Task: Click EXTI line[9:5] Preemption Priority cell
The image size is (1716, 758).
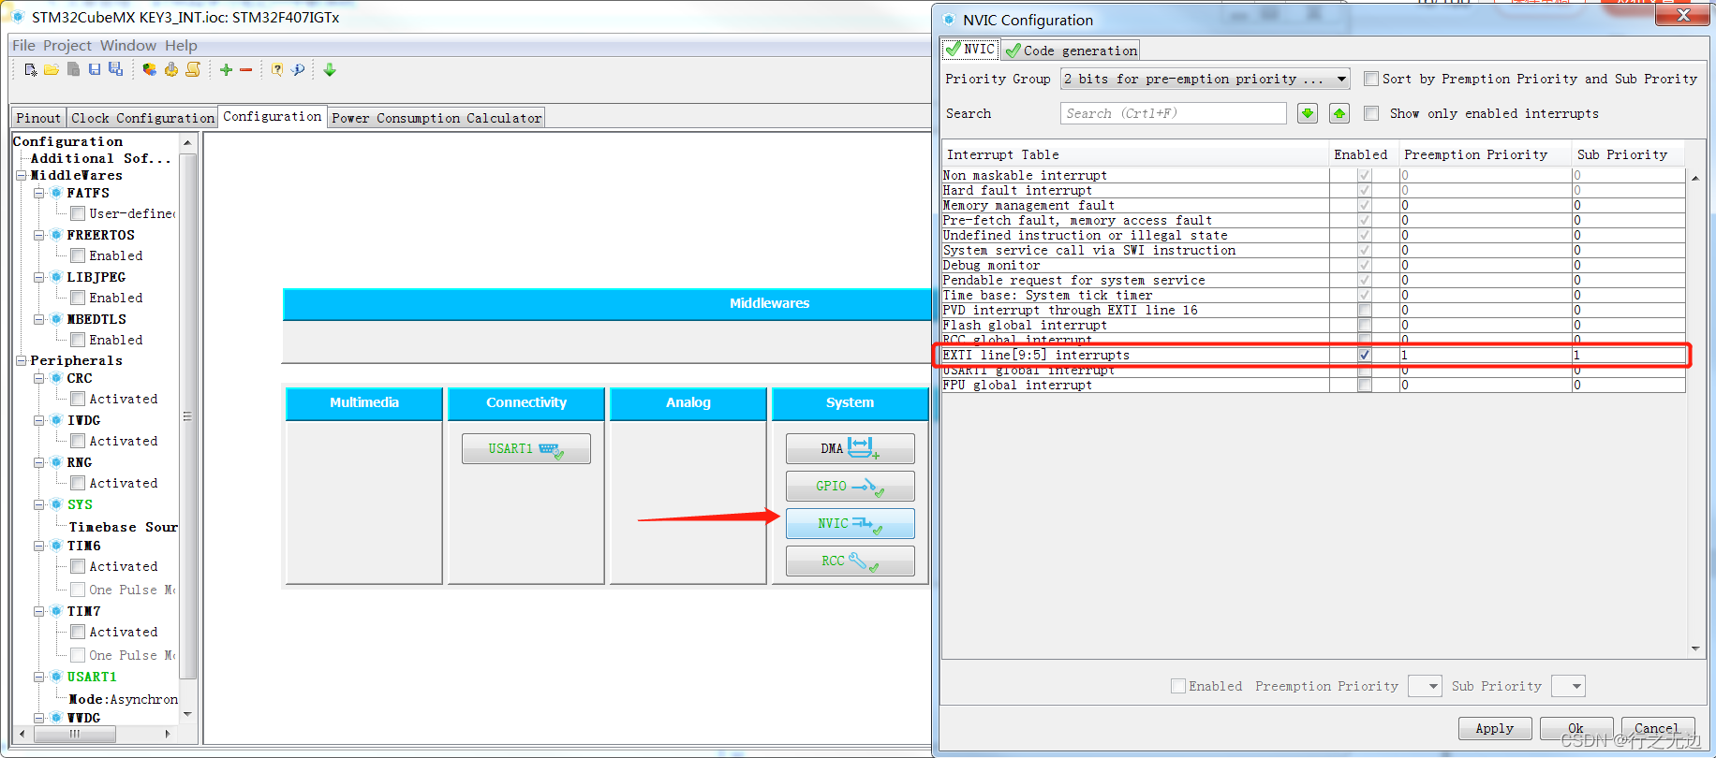Action: 1486,355
